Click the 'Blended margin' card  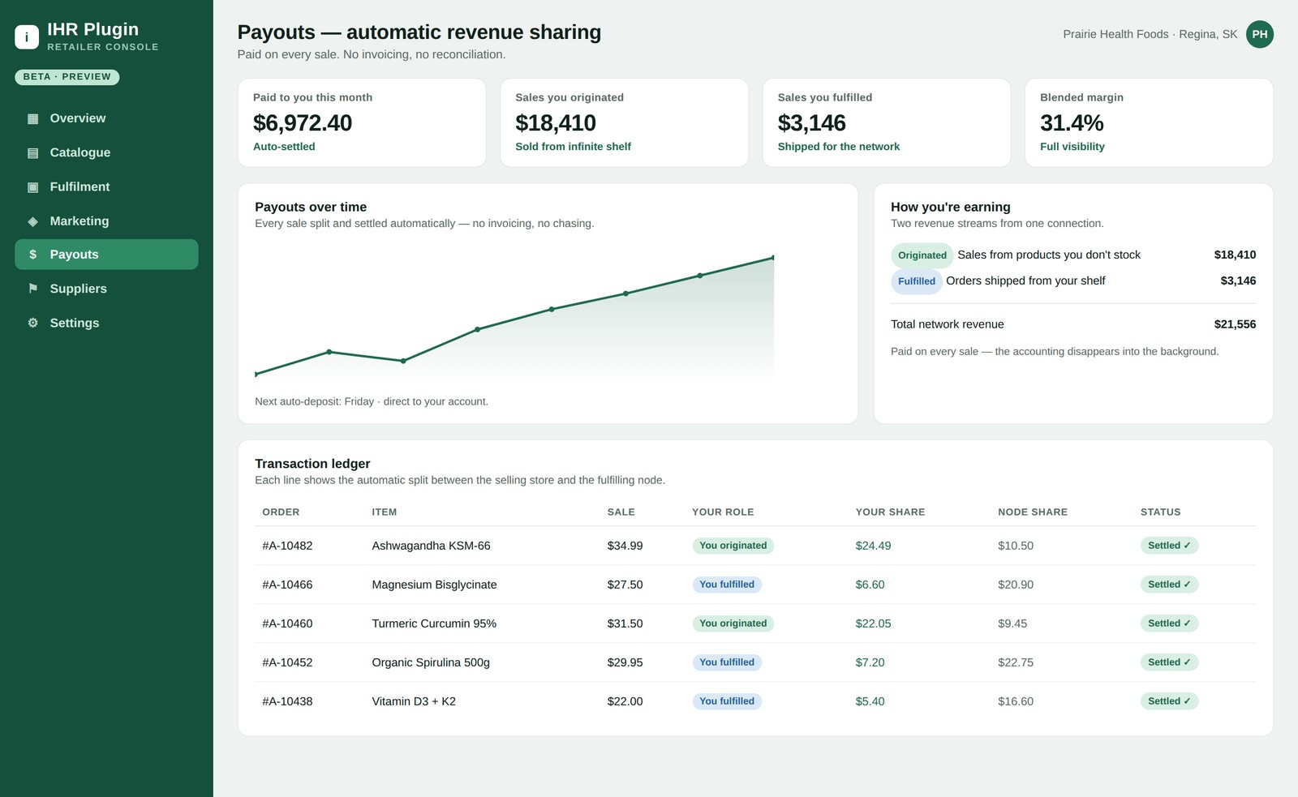coord(1149,122)
